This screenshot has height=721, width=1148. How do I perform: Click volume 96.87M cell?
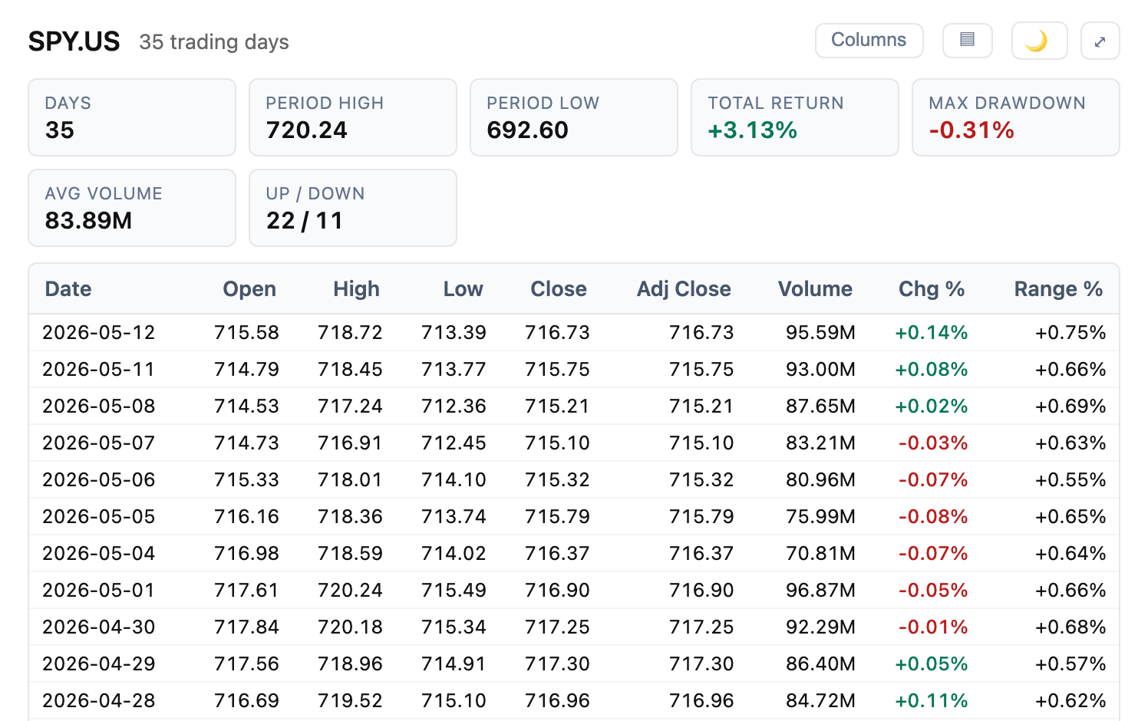tap(820, 590)
